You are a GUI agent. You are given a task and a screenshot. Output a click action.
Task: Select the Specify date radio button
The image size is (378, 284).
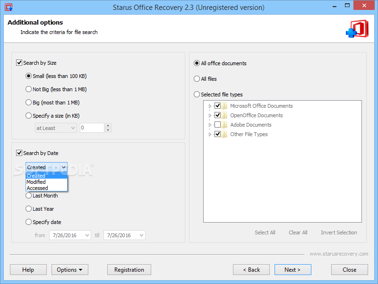click(28, 222)
